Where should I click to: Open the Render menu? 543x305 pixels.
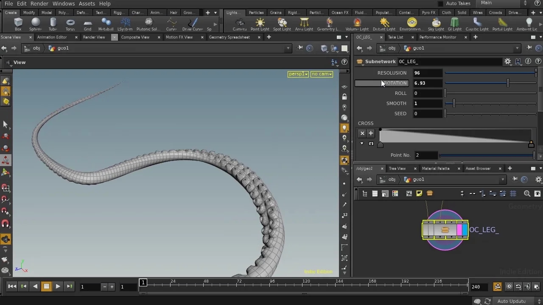[39, 3]
